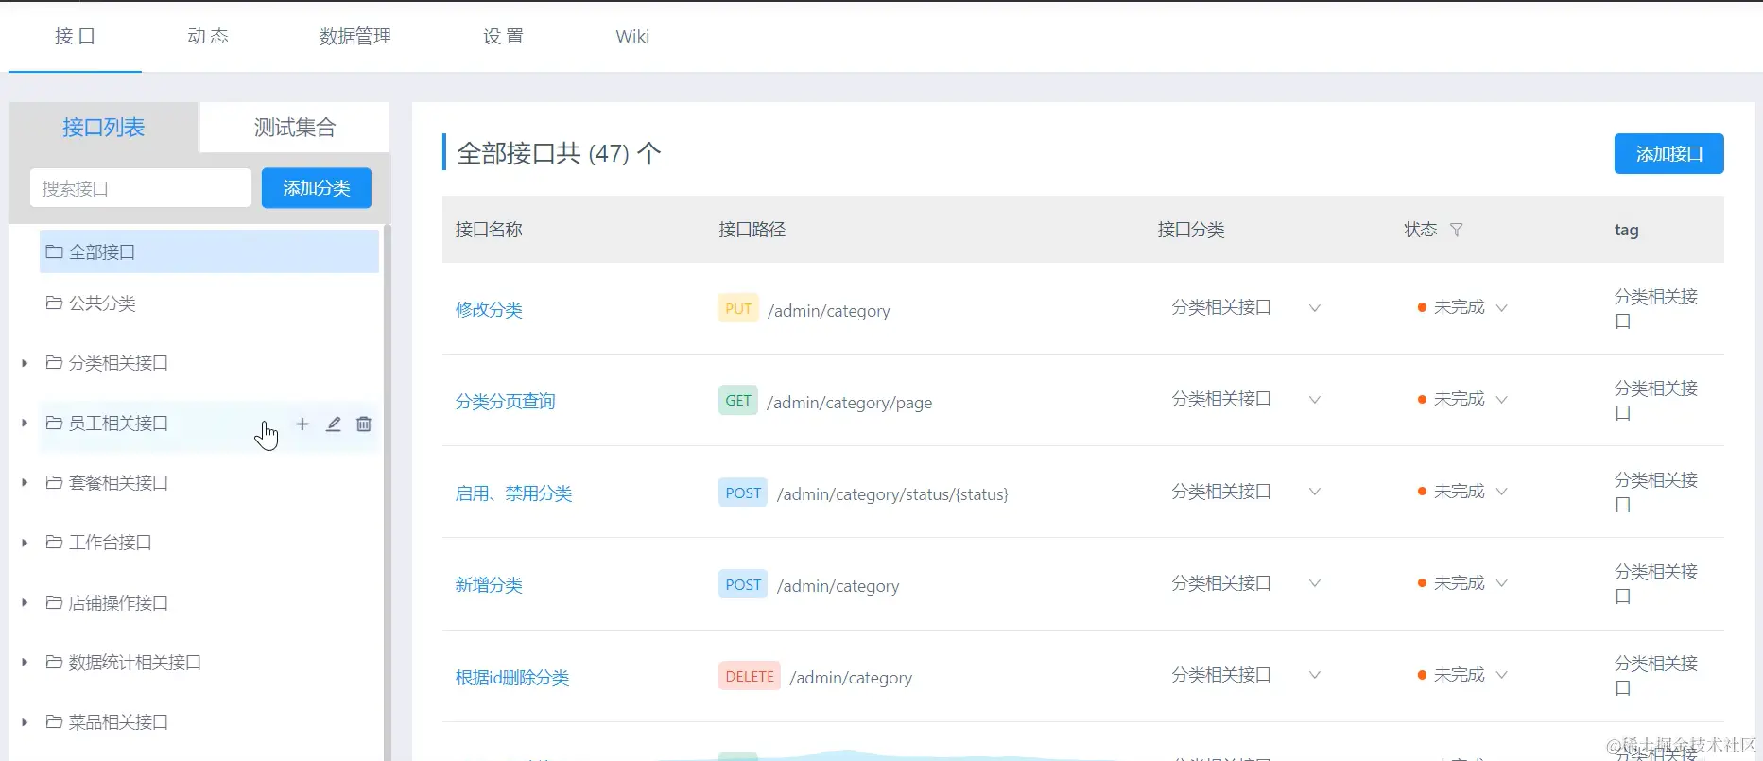Screen dimensions: 1763x761
Task: Click the 接口分类 column header
Action: (x=1191, y=230)
